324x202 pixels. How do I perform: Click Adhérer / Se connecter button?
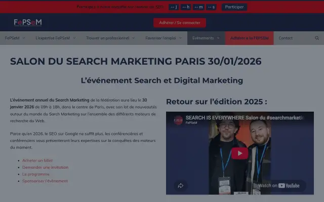click(x=180, y=23)
